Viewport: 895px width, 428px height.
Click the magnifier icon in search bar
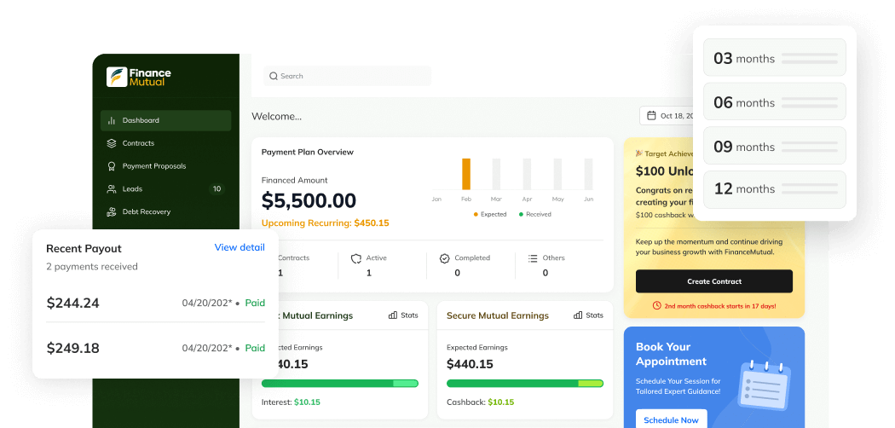click(x=274, y=77)
